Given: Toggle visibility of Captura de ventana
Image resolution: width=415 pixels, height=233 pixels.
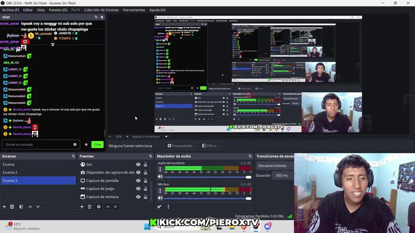Looking at the screenshot, I should tap(138, 197).
